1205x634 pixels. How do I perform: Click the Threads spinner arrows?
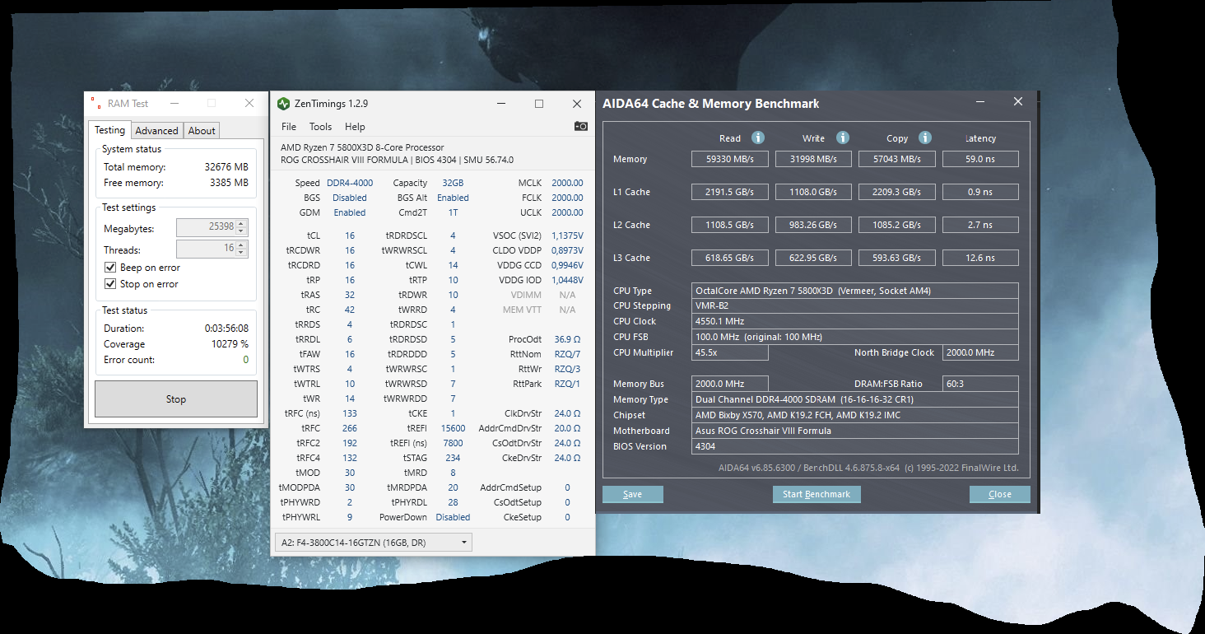[x=242, y=249]
